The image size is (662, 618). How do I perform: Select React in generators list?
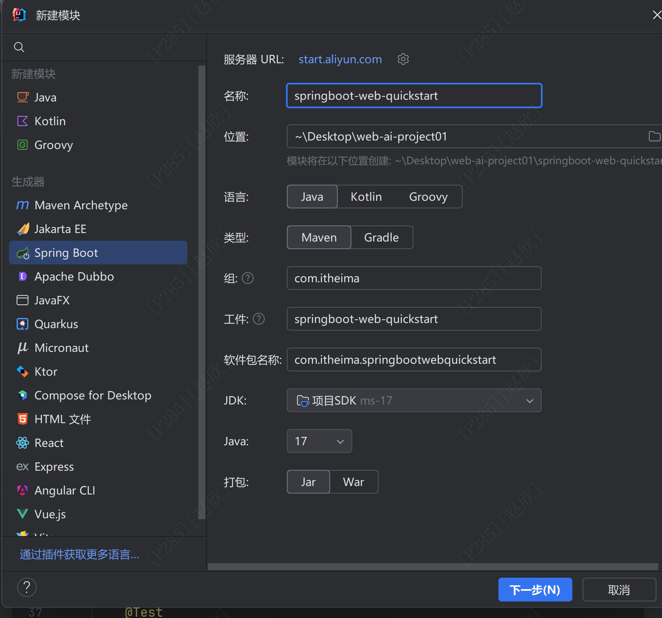click(x=98, y=443)
